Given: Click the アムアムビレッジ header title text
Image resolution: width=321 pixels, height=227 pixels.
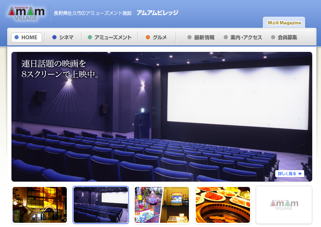Looking at the screenshot, I should coord(157,13).
